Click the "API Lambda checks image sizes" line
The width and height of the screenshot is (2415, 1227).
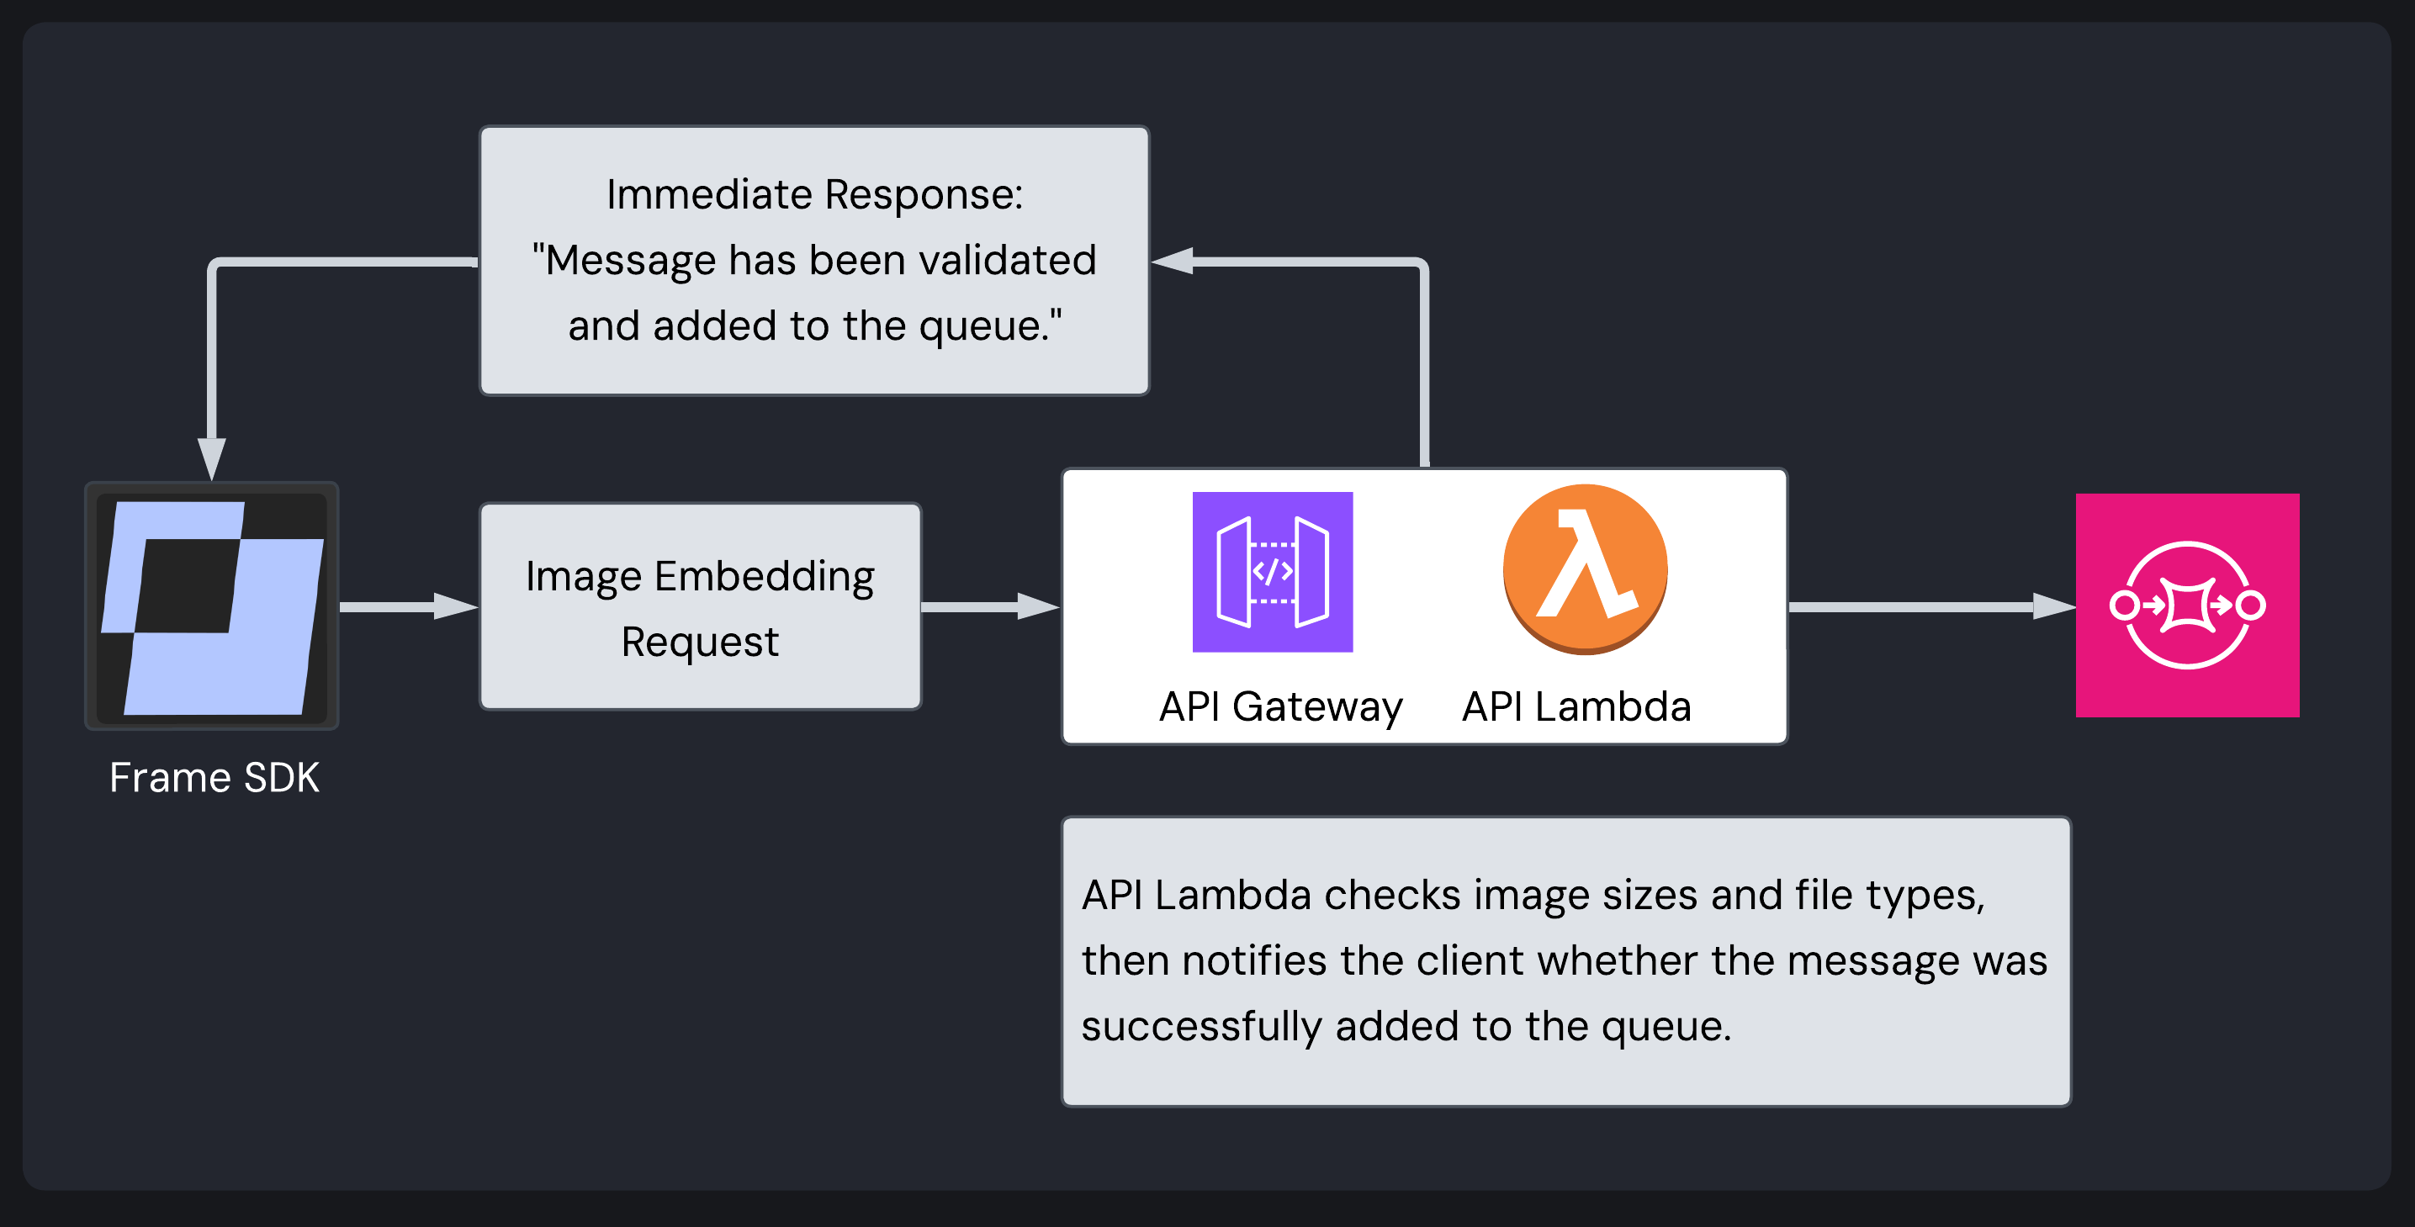coord(1533,896)
